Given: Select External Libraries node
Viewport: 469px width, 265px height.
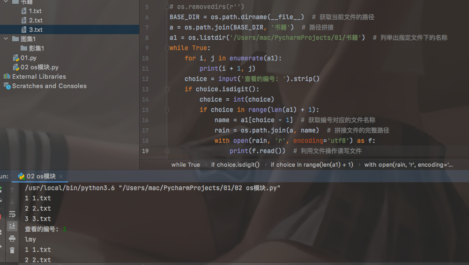Looking at the screenshot, I should [39, 76].
